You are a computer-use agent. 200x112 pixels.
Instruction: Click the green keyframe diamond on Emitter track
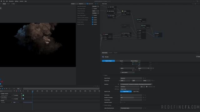tap(23, 95)
